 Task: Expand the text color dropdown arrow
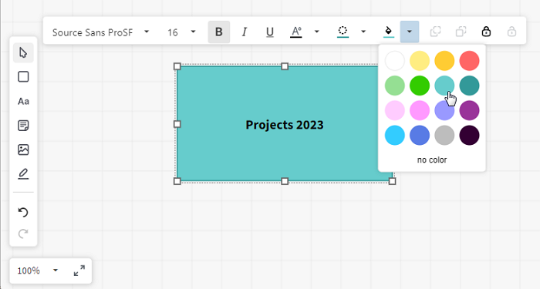[317, 32]
